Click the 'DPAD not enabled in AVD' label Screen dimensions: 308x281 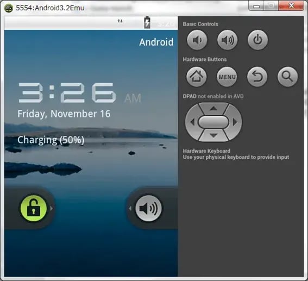[x=213, y=96]
